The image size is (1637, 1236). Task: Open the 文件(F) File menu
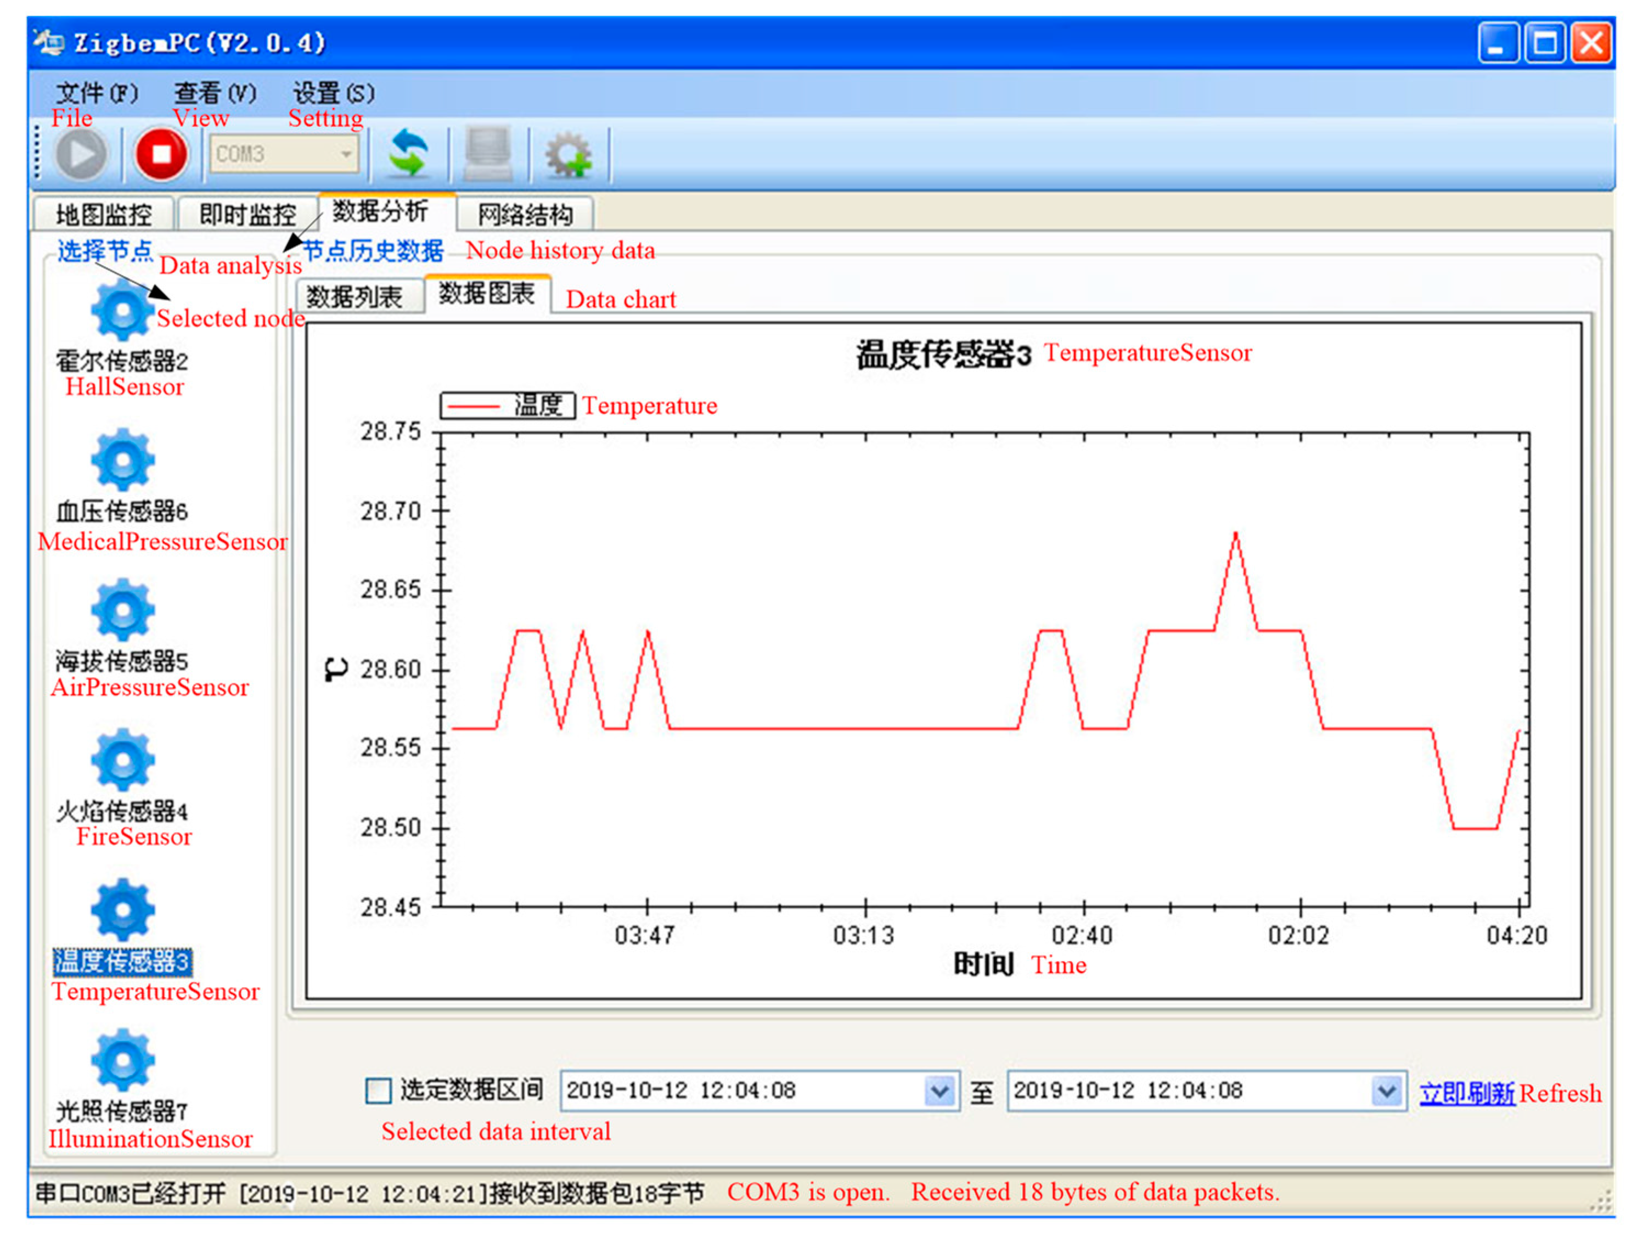[96, 93]
